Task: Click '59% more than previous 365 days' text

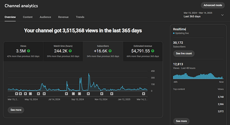Action: (63, 56)
